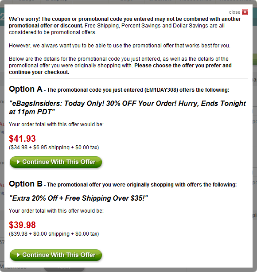Screen dimensions: 257x272
Task: Click the Option B heading
Action: [x=26, y=184]
